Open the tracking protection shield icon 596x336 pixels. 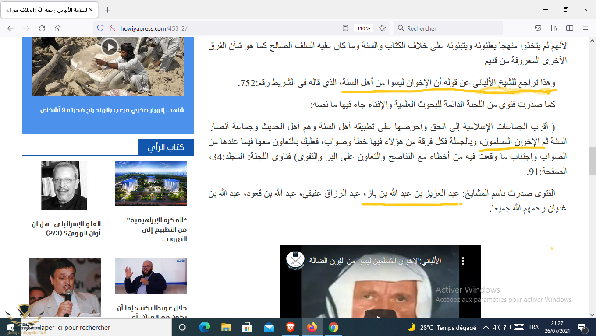tap(100, 28)
